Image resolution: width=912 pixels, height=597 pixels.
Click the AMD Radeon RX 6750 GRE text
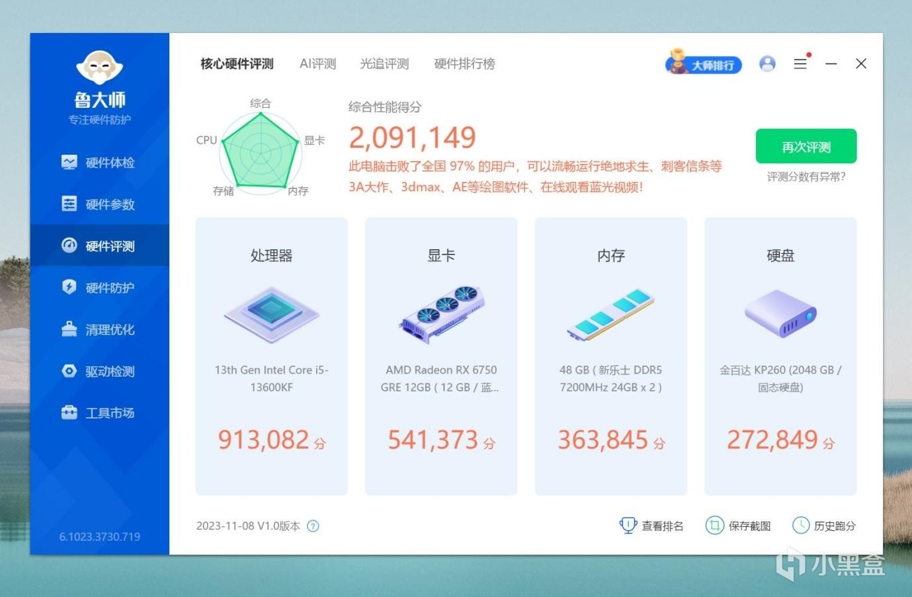coord(440,379)
